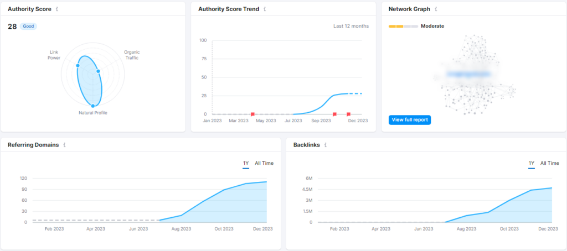The width and height of the screenshot is (567, 251).
Task: Click the 120 axis label in Referring Domains
Action: click(x=23, y=179)
